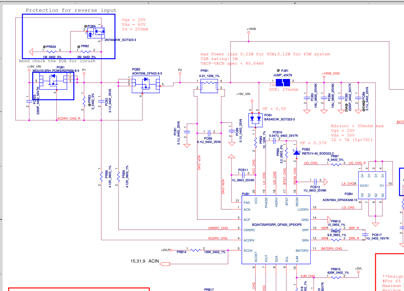Click the ACDRV_CHG_R net label

69,118
